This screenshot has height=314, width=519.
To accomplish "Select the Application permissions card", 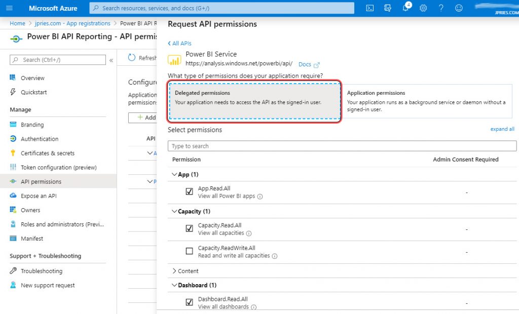I will coord(426,101).
